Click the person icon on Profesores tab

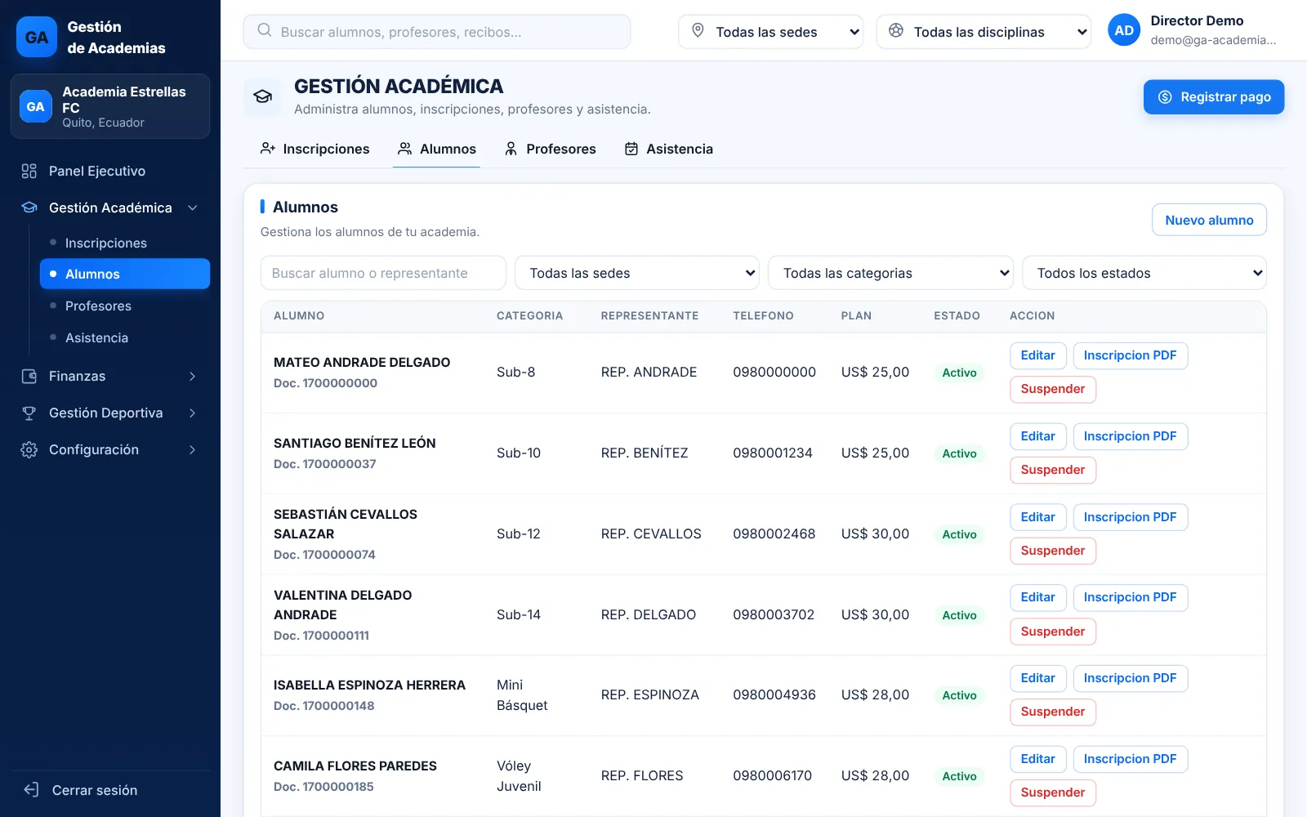pyautogui.click(x=511, y=149)
